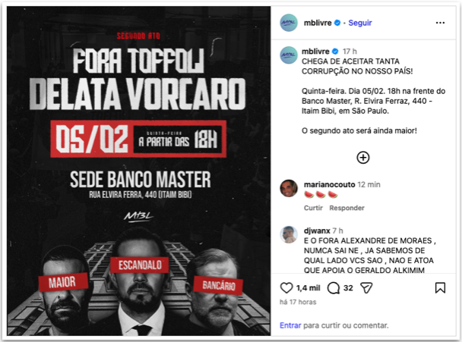The image size is (462, 342).
Task: Open the three-dot more options menu
Action: [x=440, y=23]
